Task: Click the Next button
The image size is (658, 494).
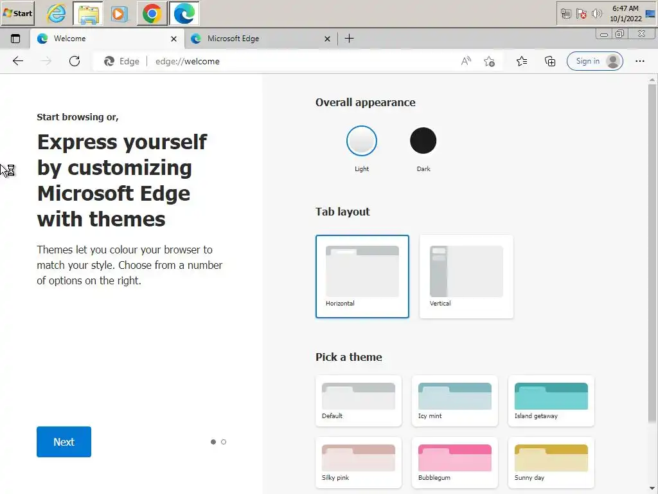Action: [x=64, y=442]
